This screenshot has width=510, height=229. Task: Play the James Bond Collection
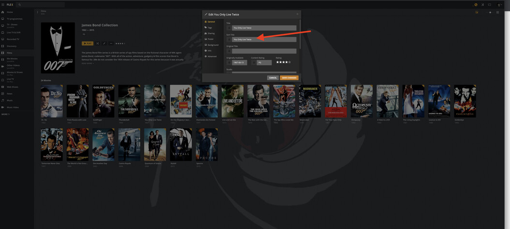[x=87, y=43]
